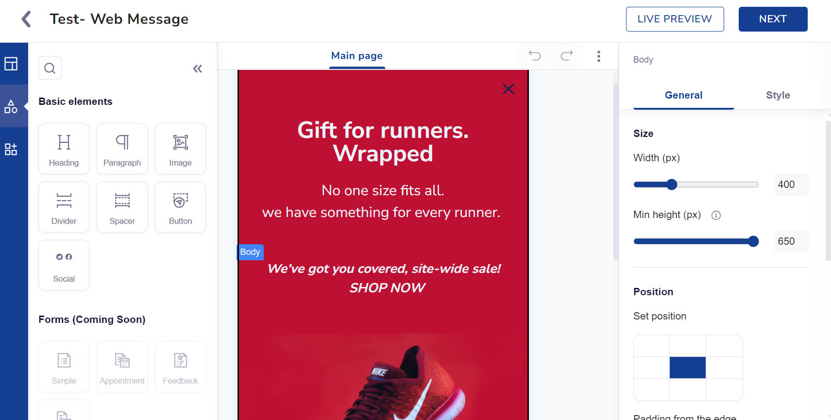Switch to the Main page tab
This screenshot has width=831, height=420.
357,56
